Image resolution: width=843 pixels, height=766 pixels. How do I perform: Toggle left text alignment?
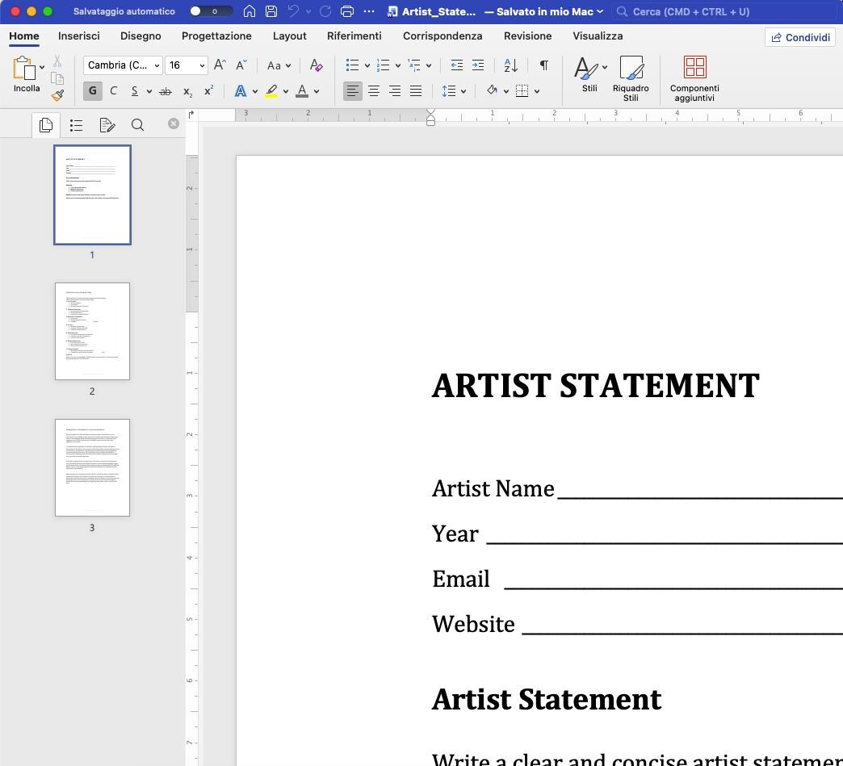(x=353, y=91)
